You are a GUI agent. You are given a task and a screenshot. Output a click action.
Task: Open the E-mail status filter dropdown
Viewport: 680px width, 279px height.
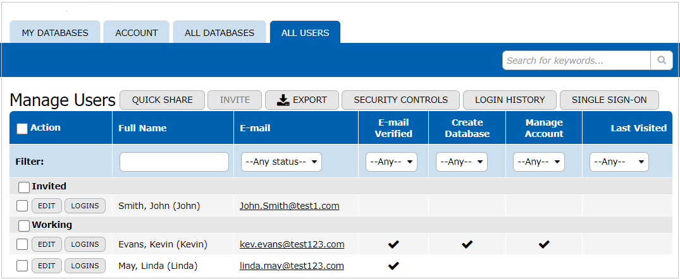[281, 162]
